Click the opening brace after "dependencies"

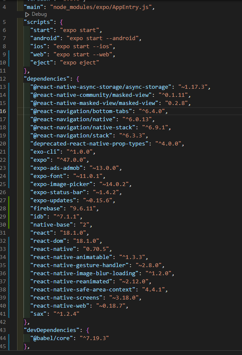point(78,79)
